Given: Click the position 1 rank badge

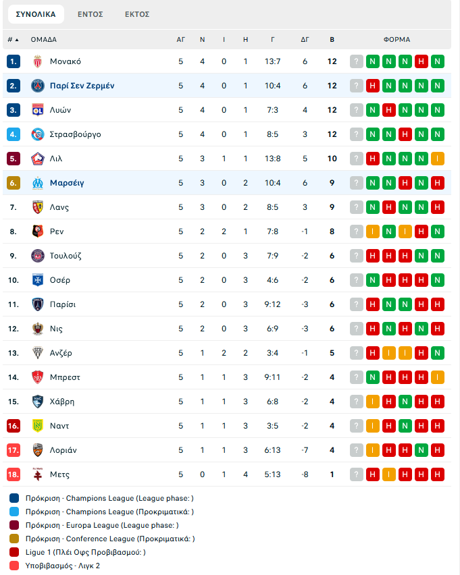Looking at the screenshot, I should (x=14, y=61).
